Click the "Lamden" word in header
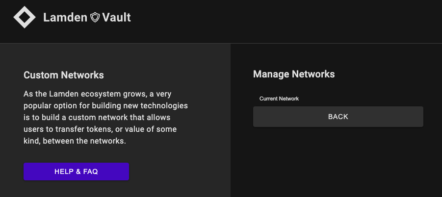Screen dimensions: 442x197 coord(66,18)
